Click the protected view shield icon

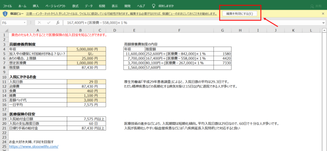[x=5, y=14]
